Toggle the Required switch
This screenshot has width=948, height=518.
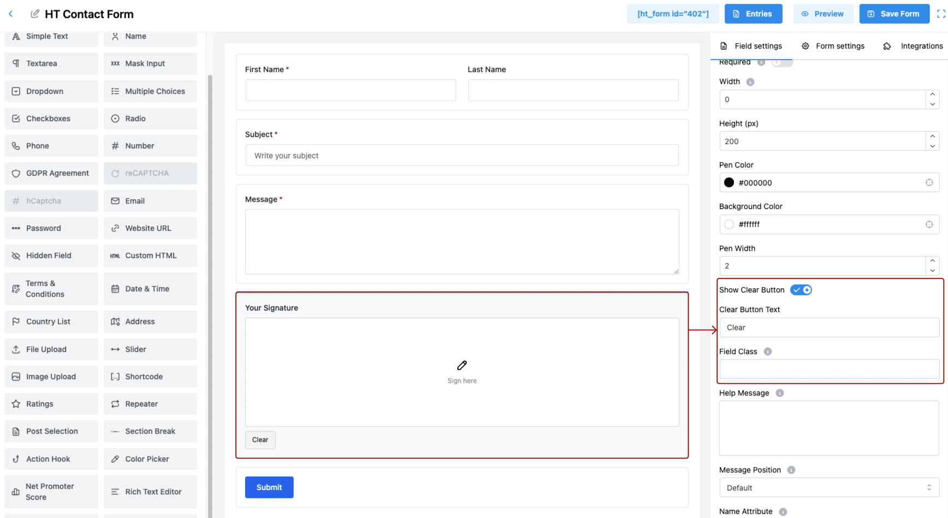click(782, 62)
